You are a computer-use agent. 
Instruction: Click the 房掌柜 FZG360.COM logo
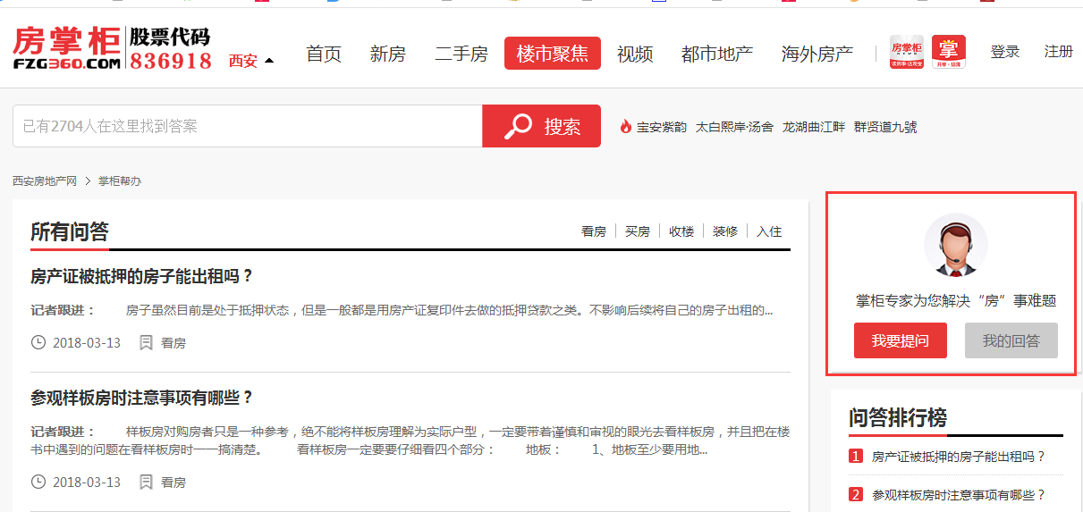pos(68,48)
